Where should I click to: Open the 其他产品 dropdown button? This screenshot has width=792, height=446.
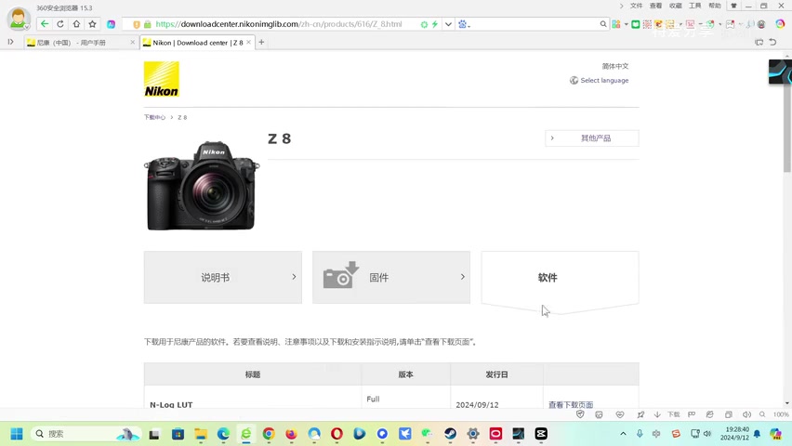(592, 138)
